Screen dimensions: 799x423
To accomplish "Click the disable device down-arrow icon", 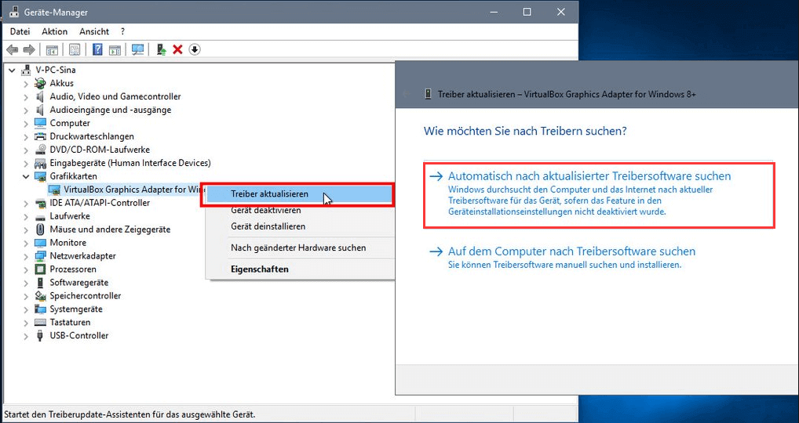I will tap(195, 49).
